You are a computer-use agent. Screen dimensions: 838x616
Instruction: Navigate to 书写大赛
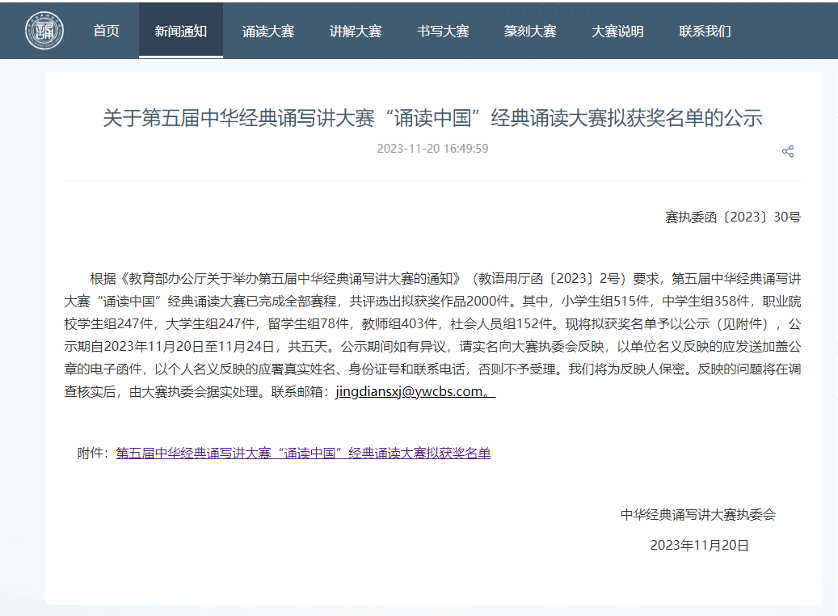[443, 31]
